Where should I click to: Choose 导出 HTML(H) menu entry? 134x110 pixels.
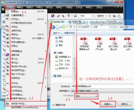(27, 74)
